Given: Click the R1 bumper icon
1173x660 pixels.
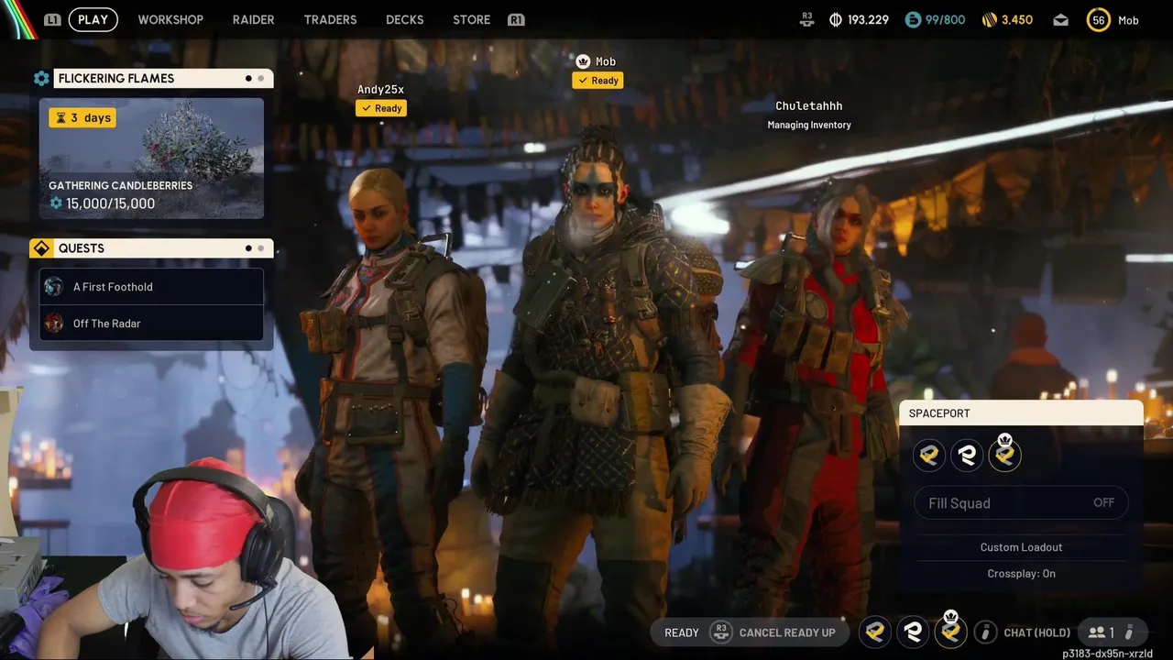Looking at the screenshot, I should [x=516, y=19].
